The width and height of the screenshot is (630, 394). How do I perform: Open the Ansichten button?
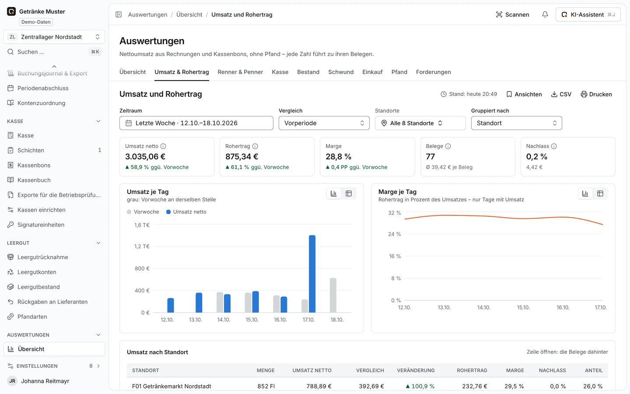pyautogui.click(x=524, y=94)
